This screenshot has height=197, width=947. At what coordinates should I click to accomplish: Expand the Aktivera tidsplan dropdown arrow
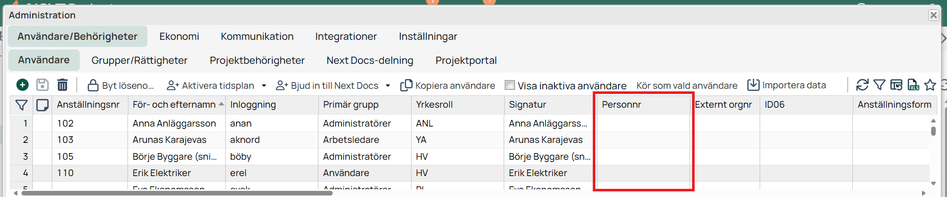pos(264,86)
